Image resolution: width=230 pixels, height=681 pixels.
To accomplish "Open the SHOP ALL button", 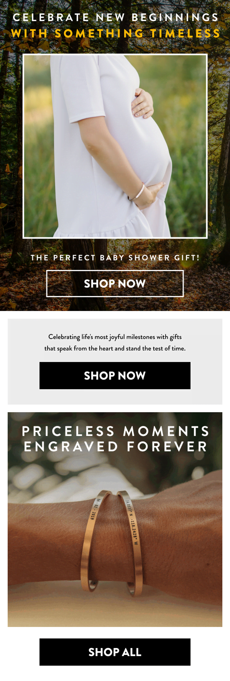I will pos(115,652).
